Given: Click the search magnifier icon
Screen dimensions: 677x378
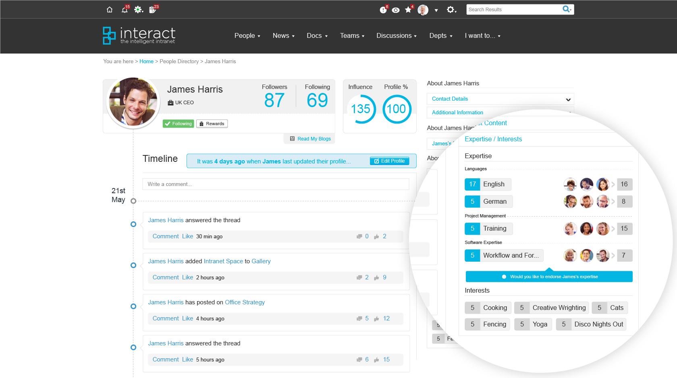Looking at the screenshot, I should pos(566,9).
